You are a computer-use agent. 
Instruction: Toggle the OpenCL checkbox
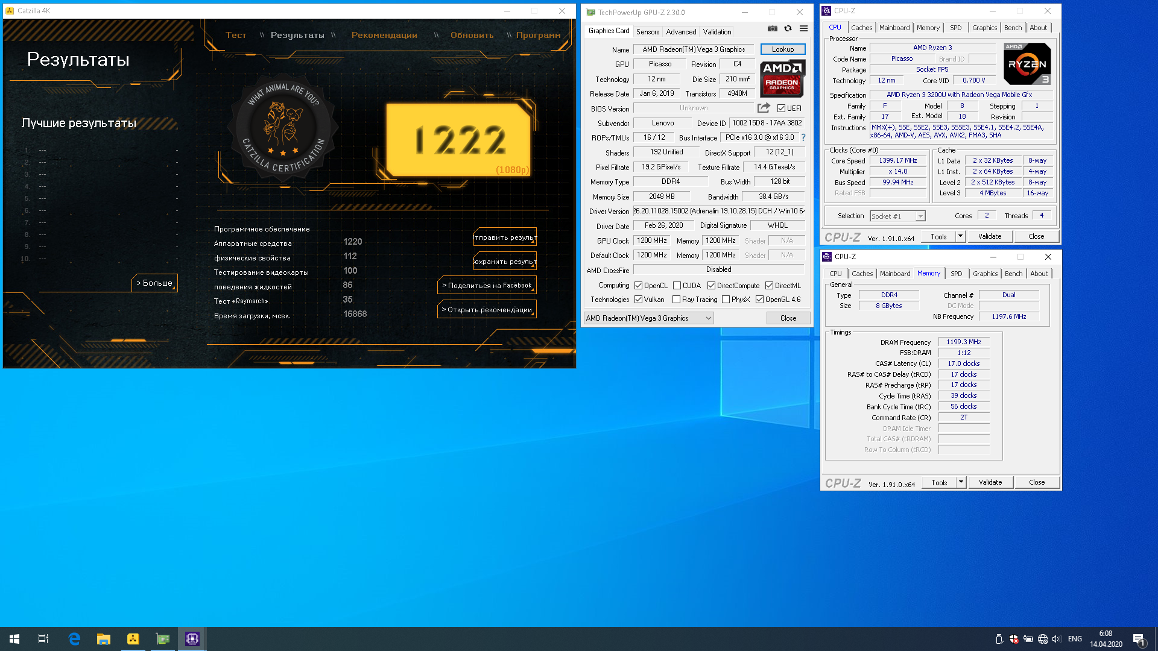point(638,286)
